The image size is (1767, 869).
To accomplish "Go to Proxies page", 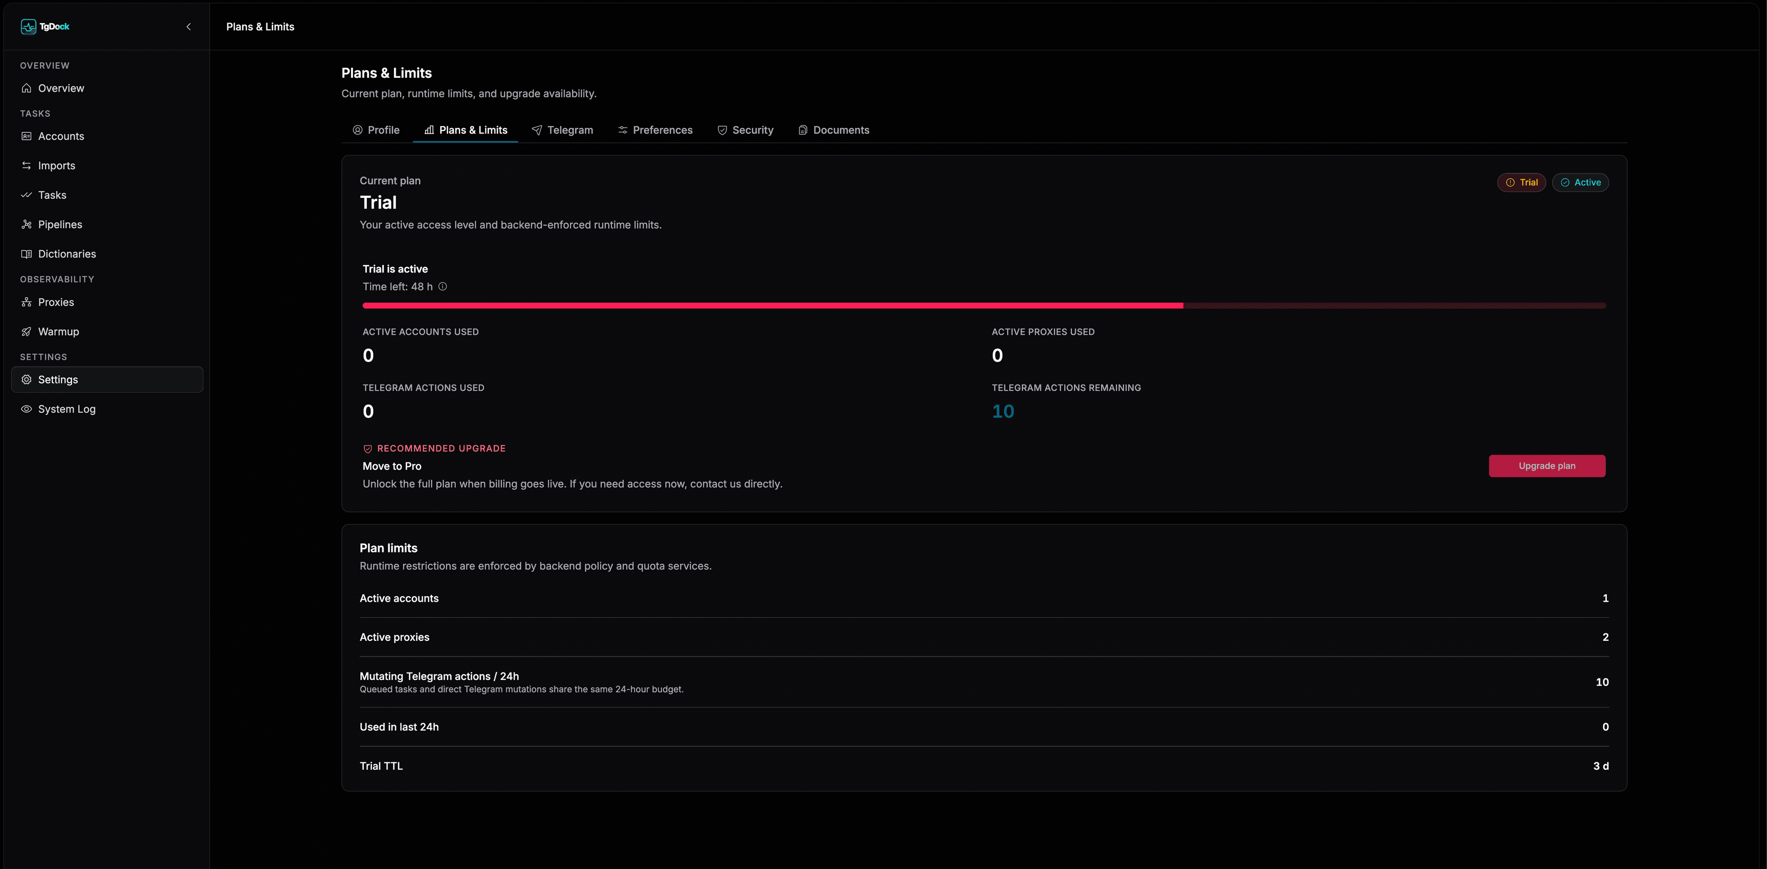I will pyautogui.click(x=107, y=302).
